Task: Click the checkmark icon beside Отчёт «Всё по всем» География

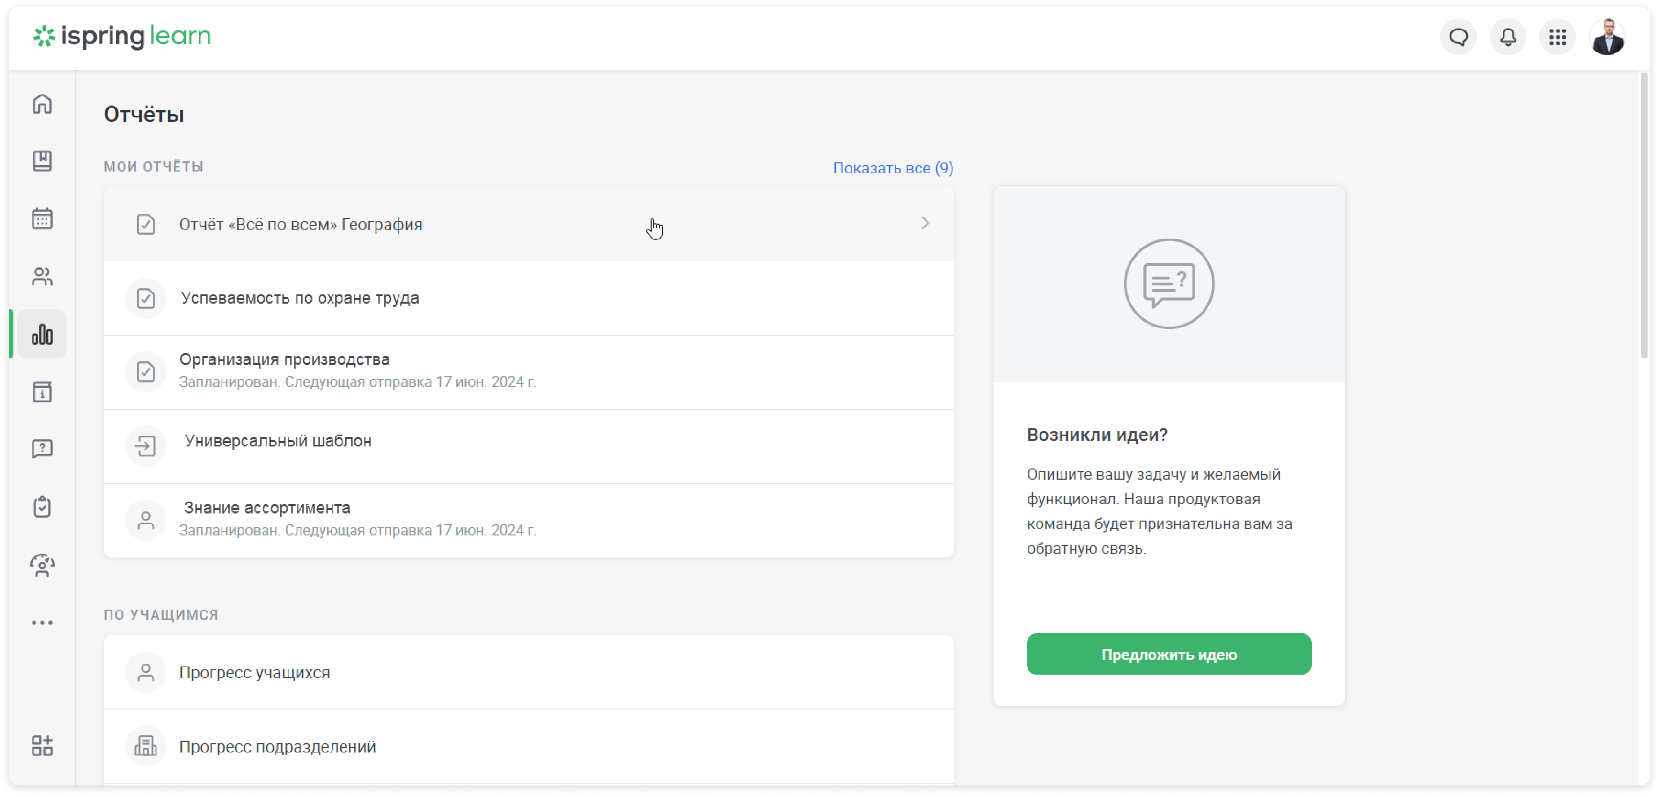Action: pos(146,225)
